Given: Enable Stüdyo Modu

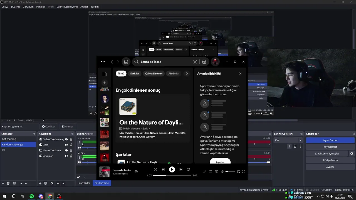Looking at the screenshot, I should click(x=330, y=160).
